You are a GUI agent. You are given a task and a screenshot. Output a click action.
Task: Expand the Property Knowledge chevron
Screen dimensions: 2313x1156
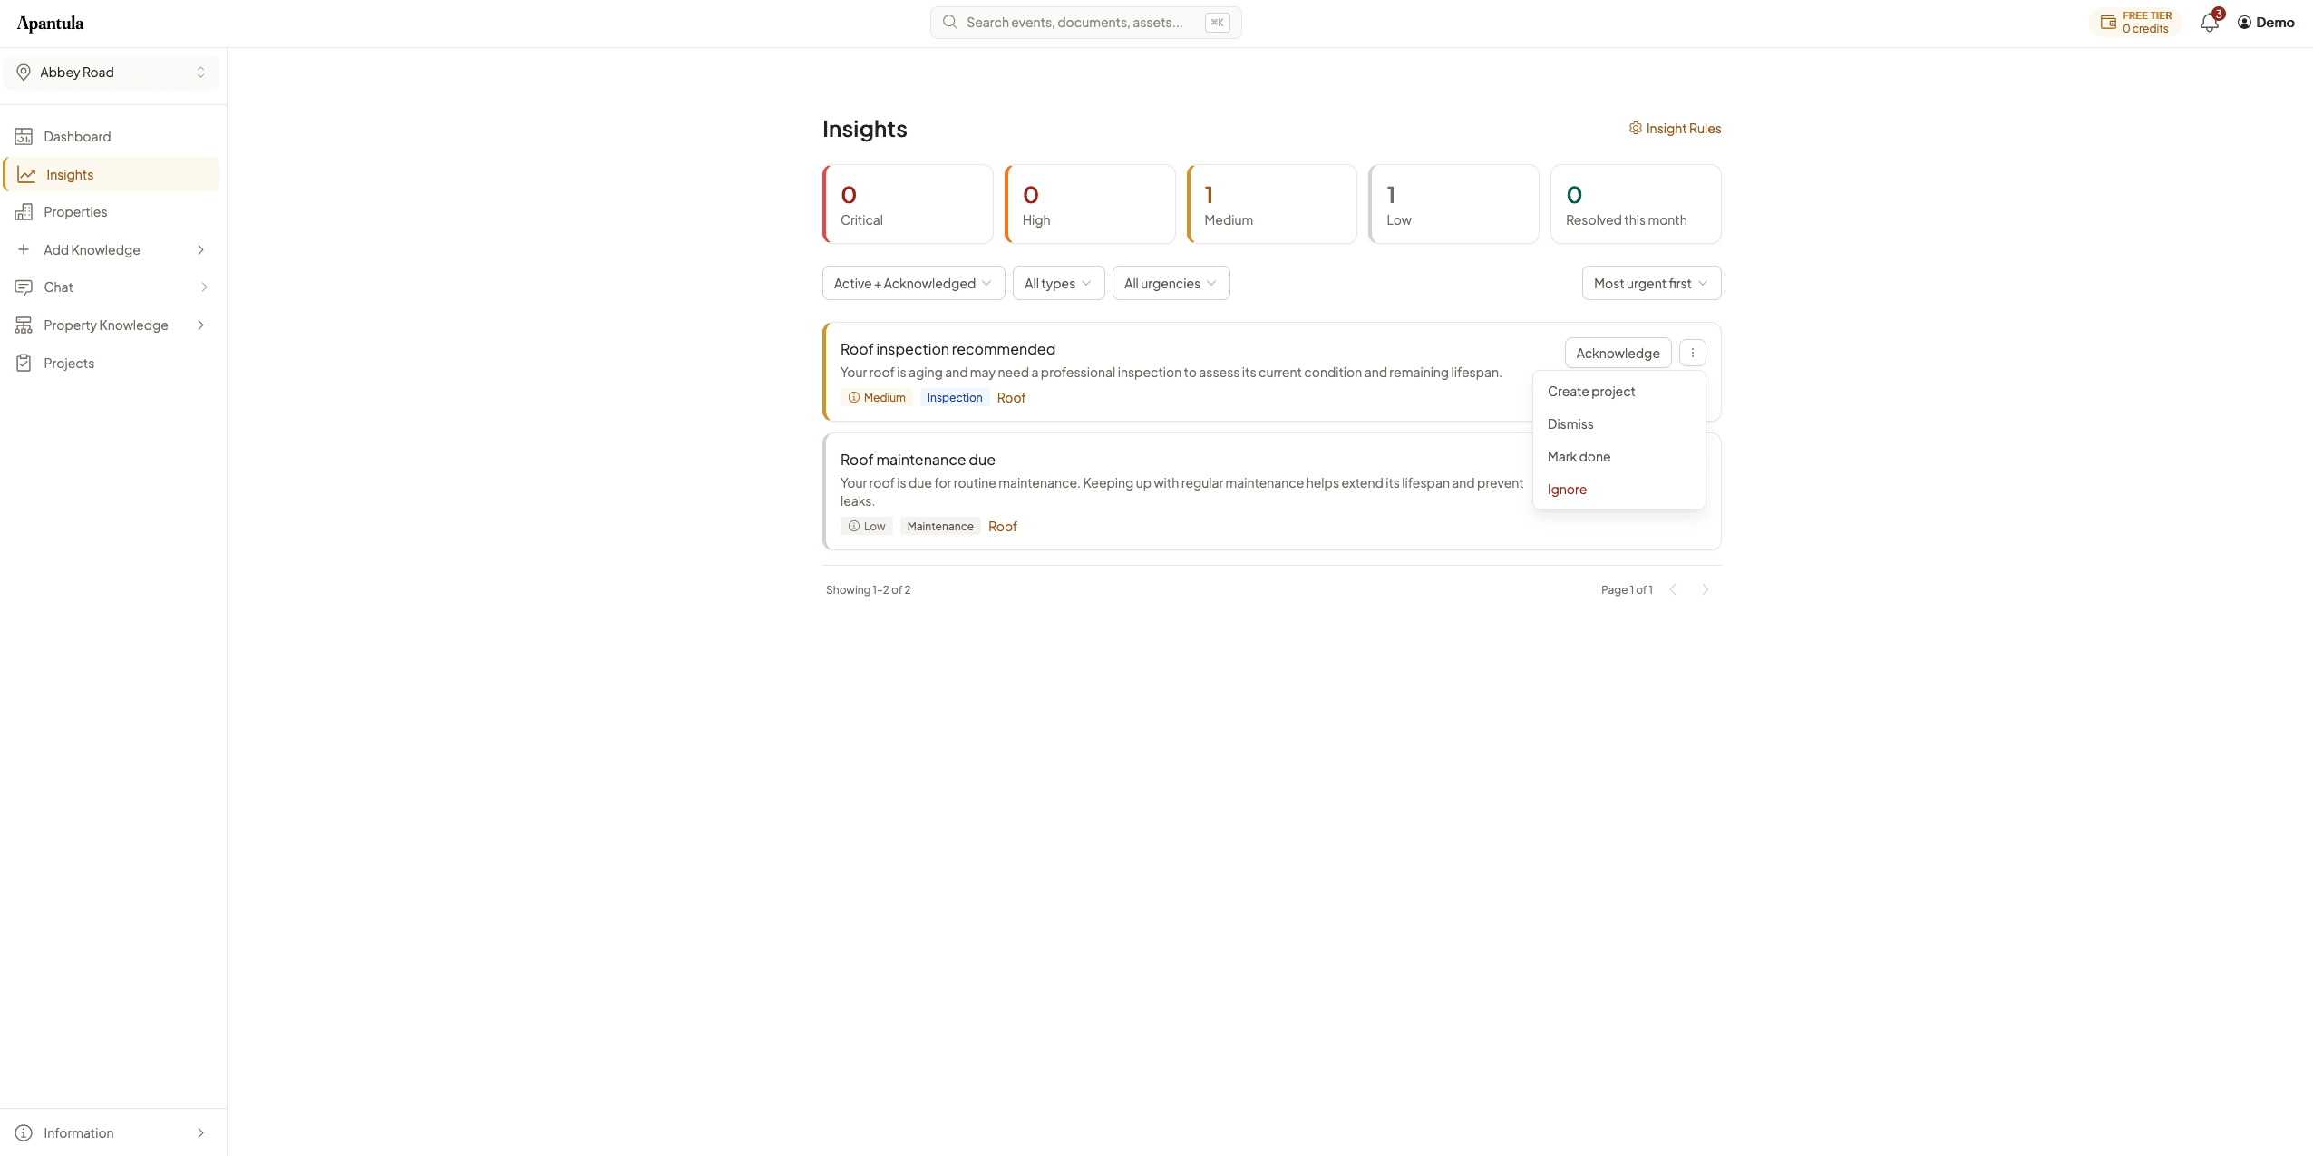pos(201,325)
